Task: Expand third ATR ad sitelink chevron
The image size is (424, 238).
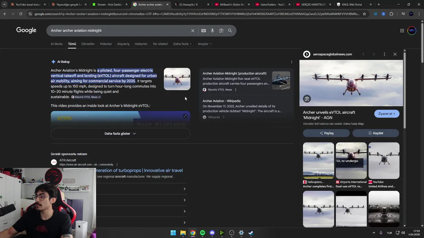Action: click(185, 211)
